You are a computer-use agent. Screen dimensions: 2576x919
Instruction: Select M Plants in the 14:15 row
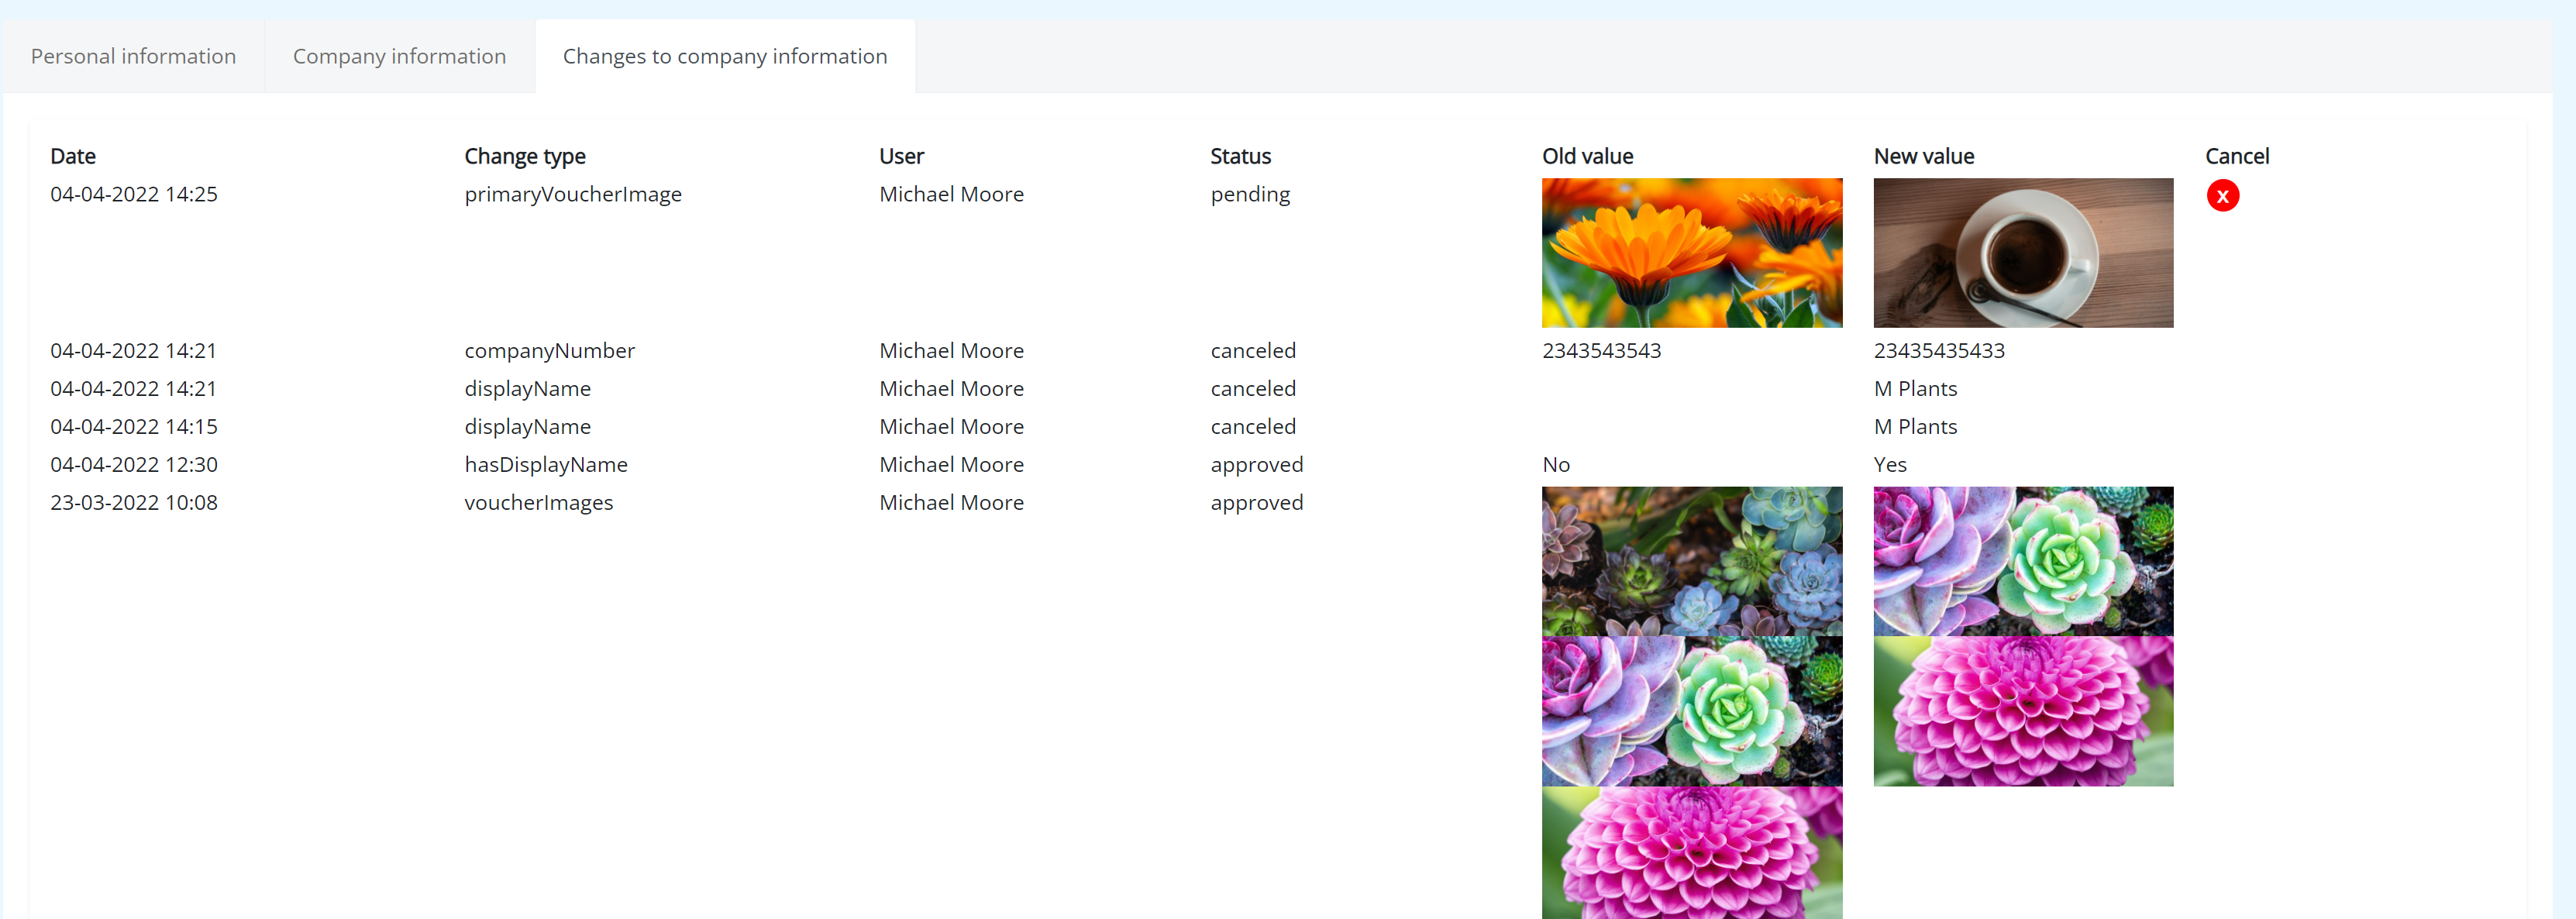click(1915, 427)
